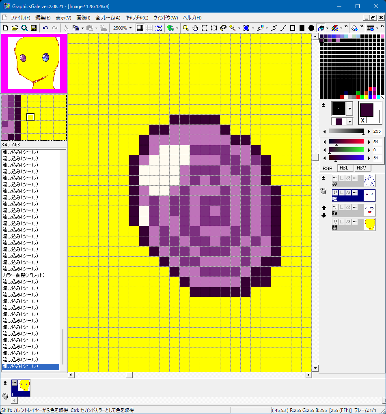Select the Rectangle selection tool
The image size is (386, 414).
click(205, 28)
